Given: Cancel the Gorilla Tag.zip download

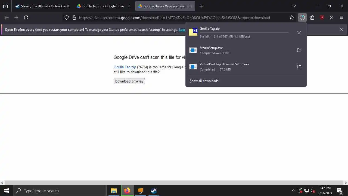Looking at the screenshot, I should pyautogui.click(x=299, y=33).
